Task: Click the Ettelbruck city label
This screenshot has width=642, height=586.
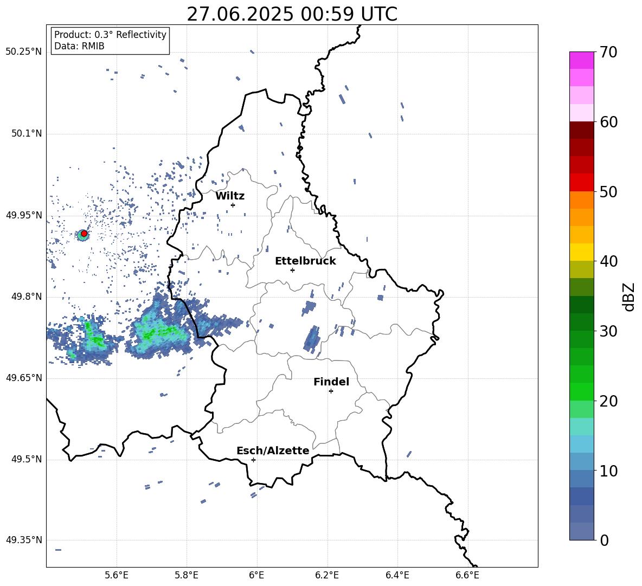Action: (x=305, y=261)
